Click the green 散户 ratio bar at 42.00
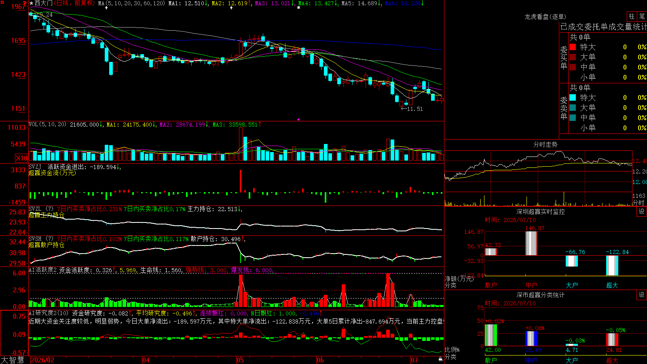The width and height of the screenshot is (647, 364). pos(491,335)
